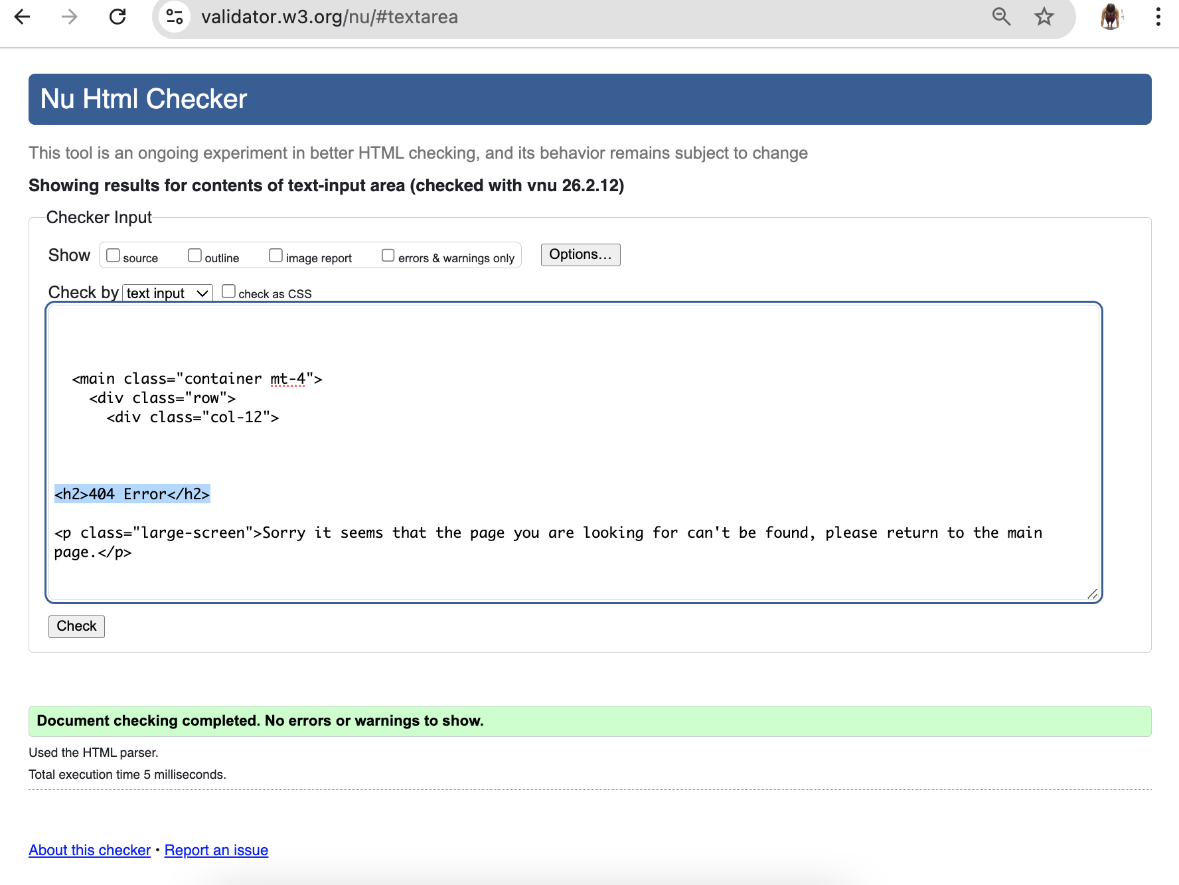Image resolution: width=1179 pixels, height=885 pixels.
Task: Check the errors & warnings only option
Action: 388,254
